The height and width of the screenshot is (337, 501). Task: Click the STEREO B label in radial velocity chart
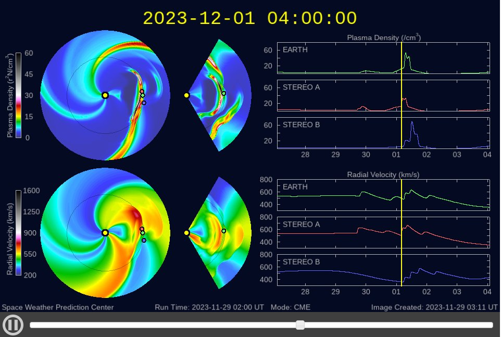coord(301,262)
